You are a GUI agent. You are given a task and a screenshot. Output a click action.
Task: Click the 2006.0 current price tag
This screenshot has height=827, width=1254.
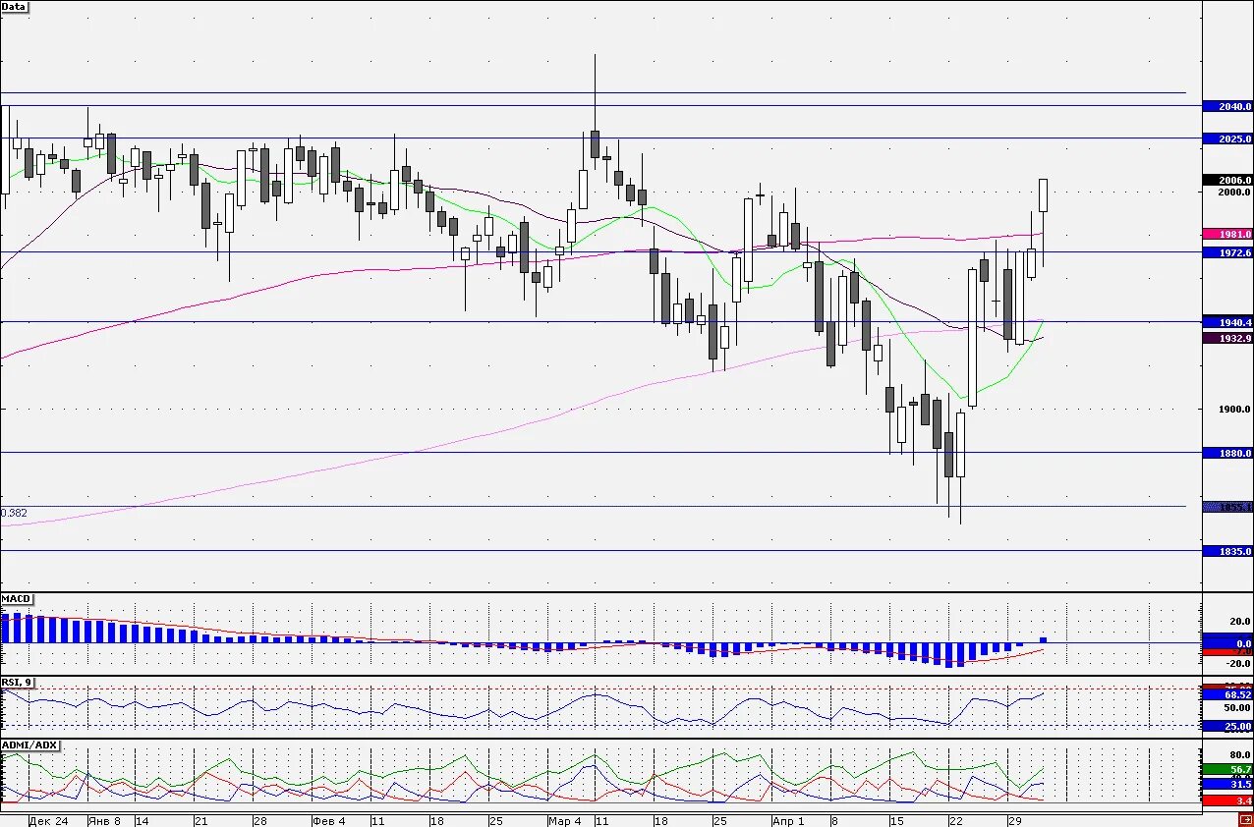tap(1227, 180)
